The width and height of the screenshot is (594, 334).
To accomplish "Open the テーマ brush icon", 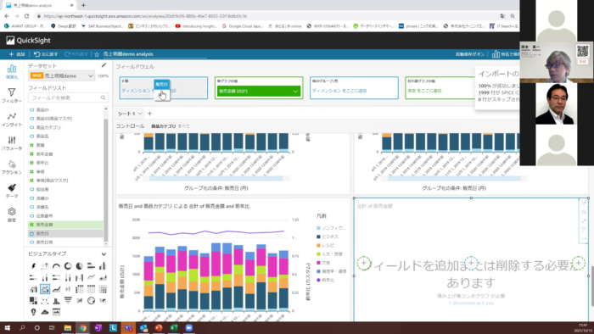I will (x=12, y=191).
